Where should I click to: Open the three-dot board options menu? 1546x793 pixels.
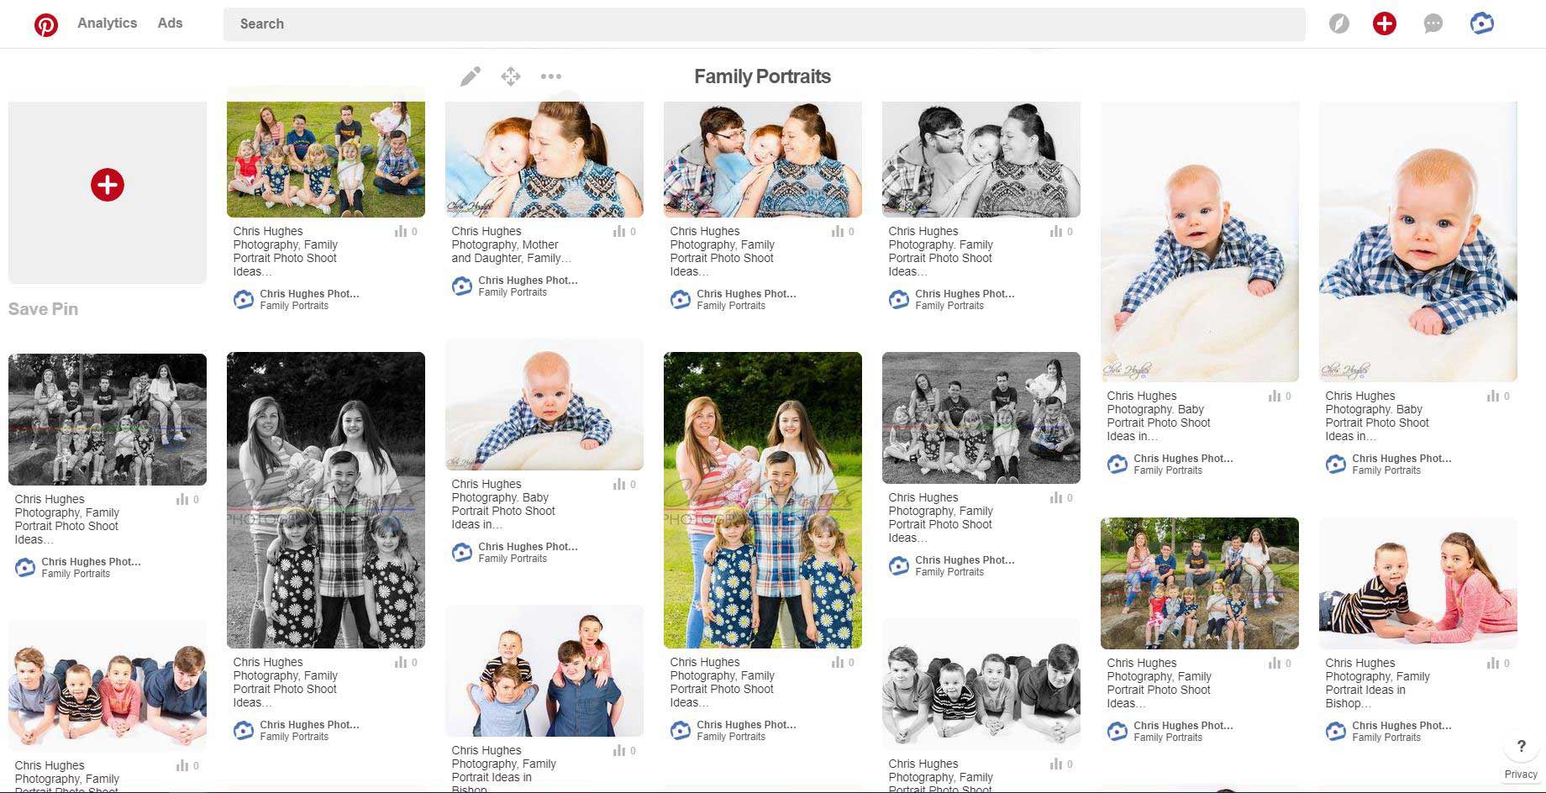[x=550, y=76]
